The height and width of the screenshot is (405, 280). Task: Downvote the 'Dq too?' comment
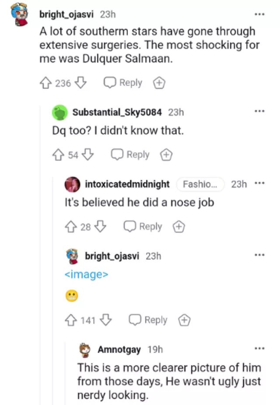pyautogui.click(x=88, y=155)
